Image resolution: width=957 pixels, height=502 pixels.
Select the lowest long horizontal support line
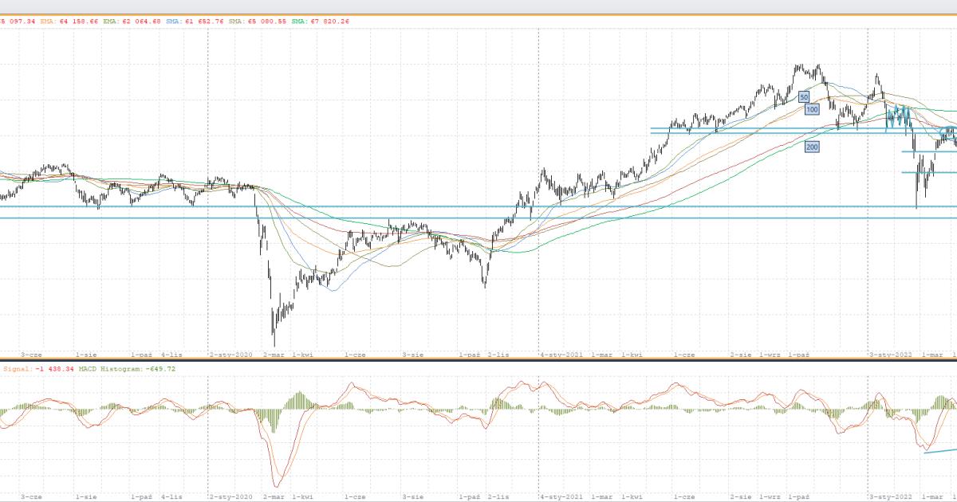coord(478,218)
